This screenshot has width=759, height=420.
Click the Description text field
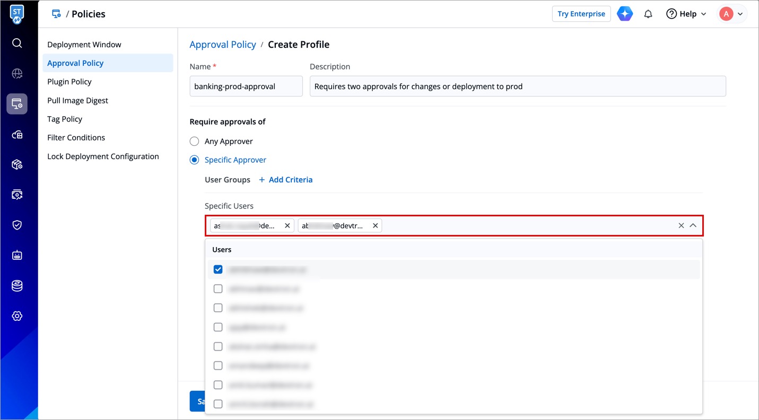click(x=517, y=86)
